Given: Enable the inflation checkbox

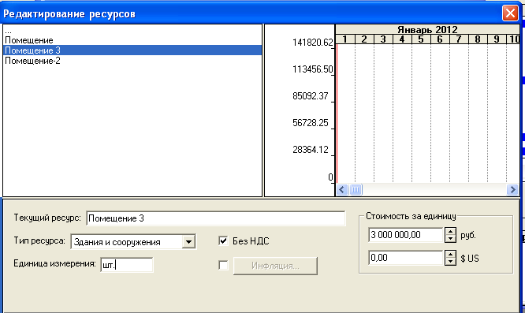Looking at the screenshot, I should click(223, 266).
